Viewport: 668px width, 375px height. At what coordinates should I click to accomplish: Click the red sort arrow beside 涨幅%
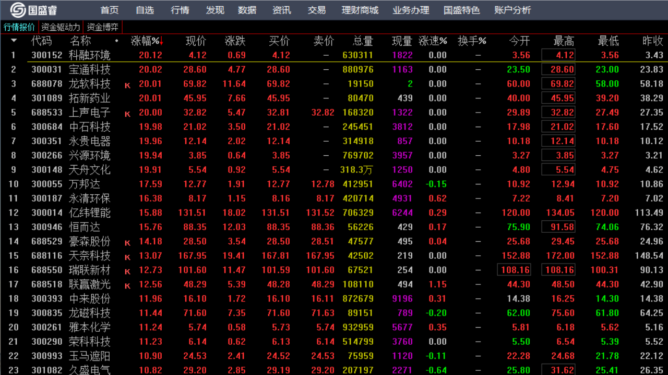point(162,41)
